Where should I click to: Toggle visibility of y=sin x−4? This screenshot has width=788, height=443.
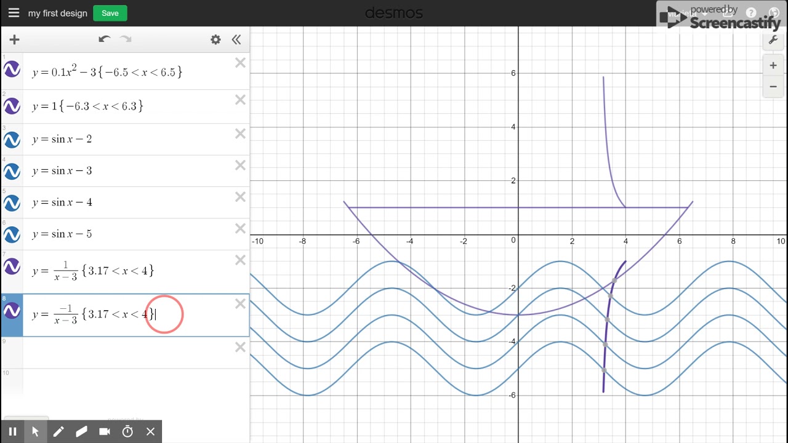coord(12,202)
